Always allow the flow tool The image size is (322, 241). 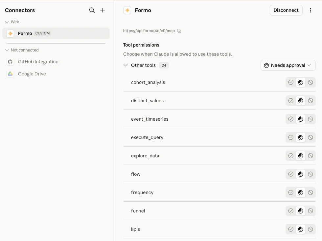coord(290,174)
